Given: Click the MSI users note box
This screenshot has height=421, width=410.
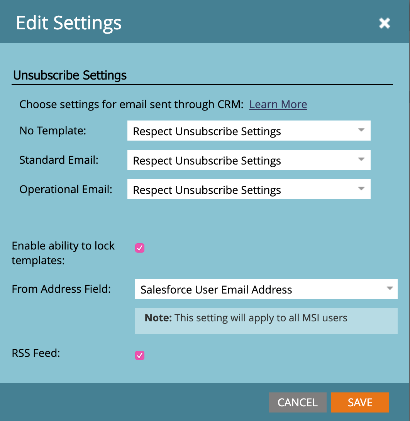Looking at the screenshot, I should (x=266, y=321).
